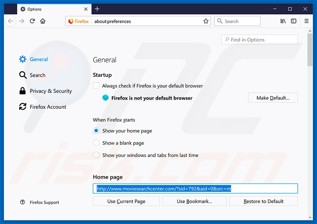Maximize the Firefox window

pos(290,9)
